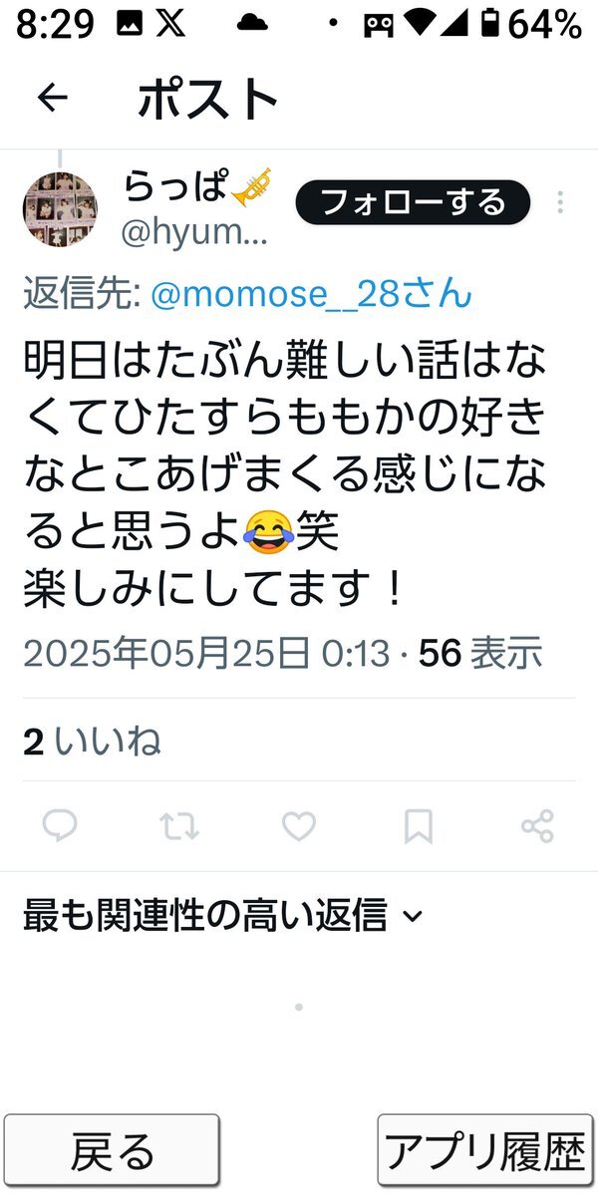The image size is (598, 1196).
Task: Bookmark this post
Action: coord(419,826)
